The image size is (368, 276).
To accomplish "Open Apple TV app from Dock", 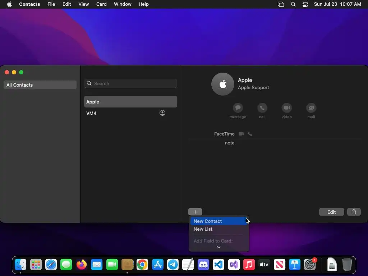I will [x=264, y=264].
